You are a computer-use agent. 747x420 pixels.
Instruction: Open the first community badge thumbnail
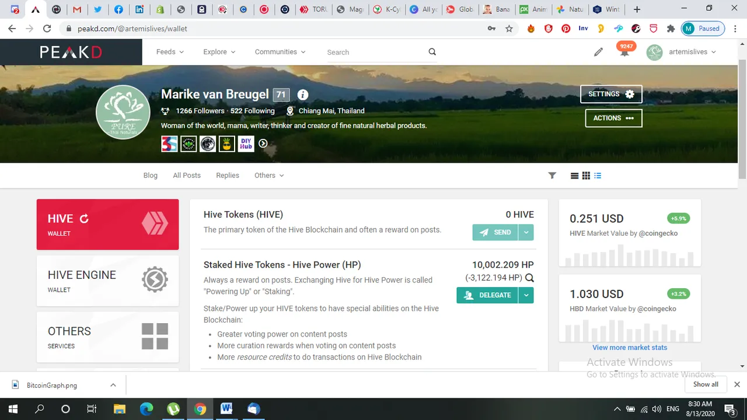[x=169, y=143]
